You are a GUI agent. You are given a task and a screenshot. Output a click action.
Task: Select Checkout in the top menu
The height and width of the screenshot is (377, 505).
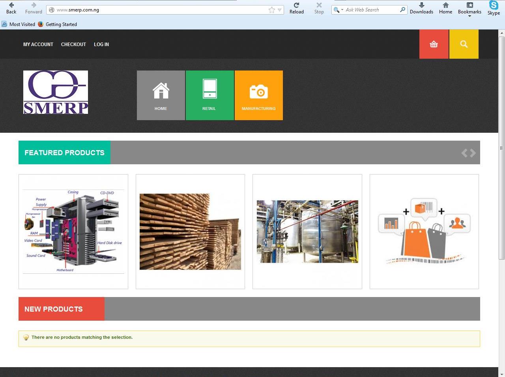click(x=73, y=45)
